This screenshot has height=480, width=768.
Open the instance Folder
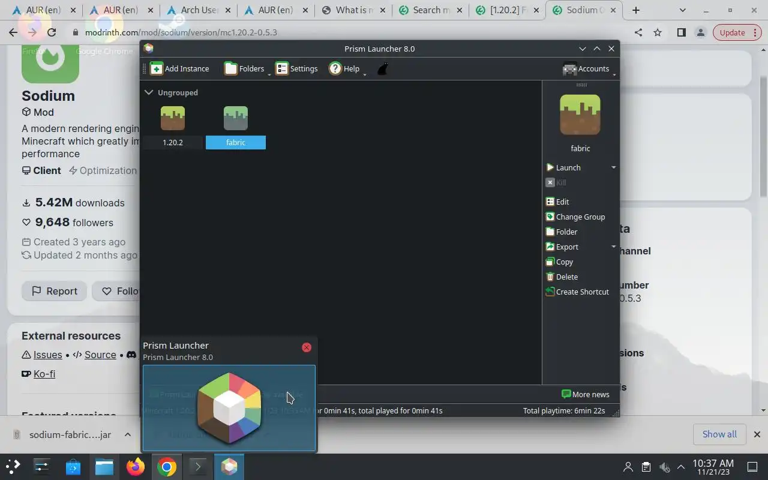pos(562,232)
